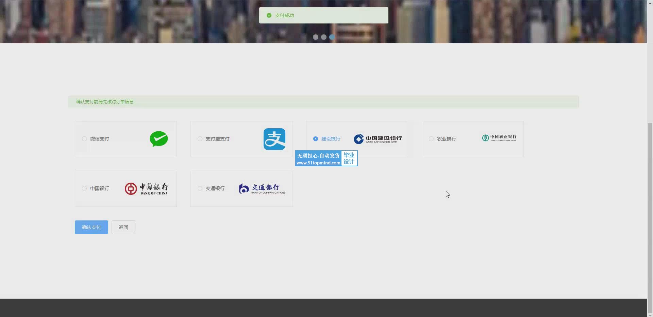Click the Alipay blue logo
This screenshot has height=317, width=653.
[274, 139]
